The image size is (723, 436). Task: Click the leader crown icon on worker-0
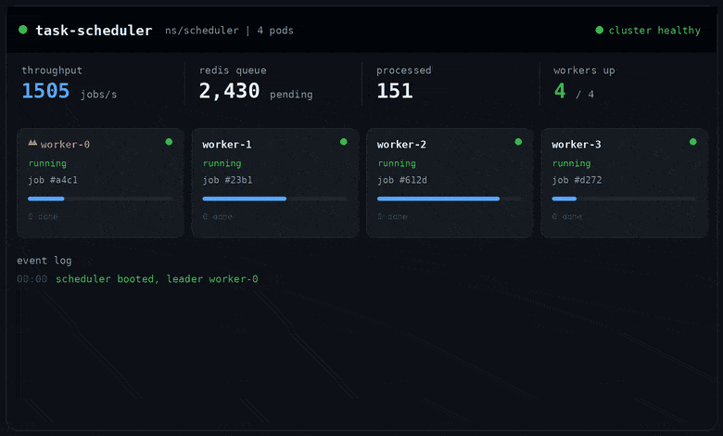[32, 143]
